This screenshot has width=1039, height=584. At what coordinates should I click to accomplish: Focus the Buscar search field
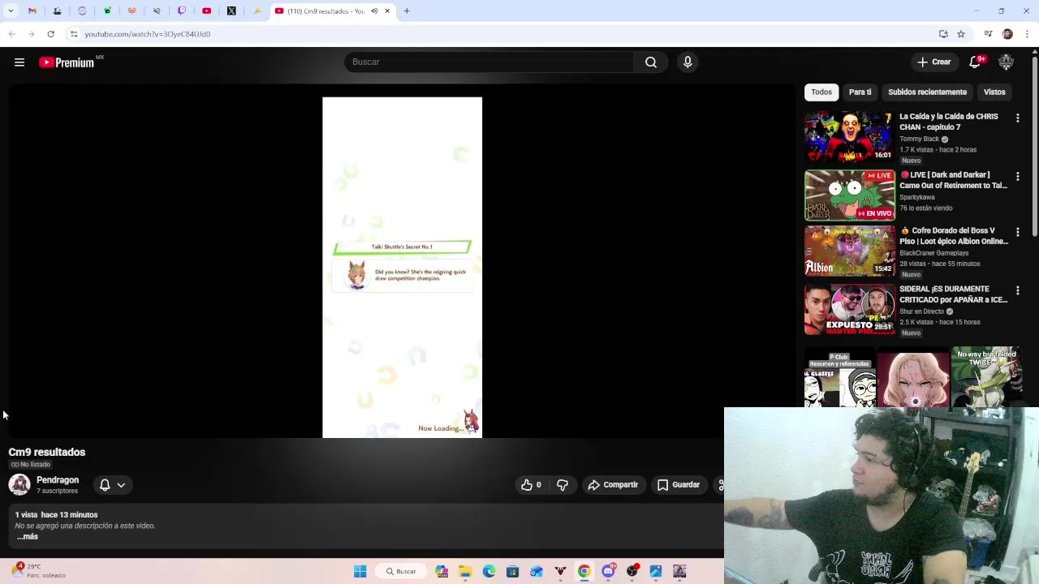[489, 62]
